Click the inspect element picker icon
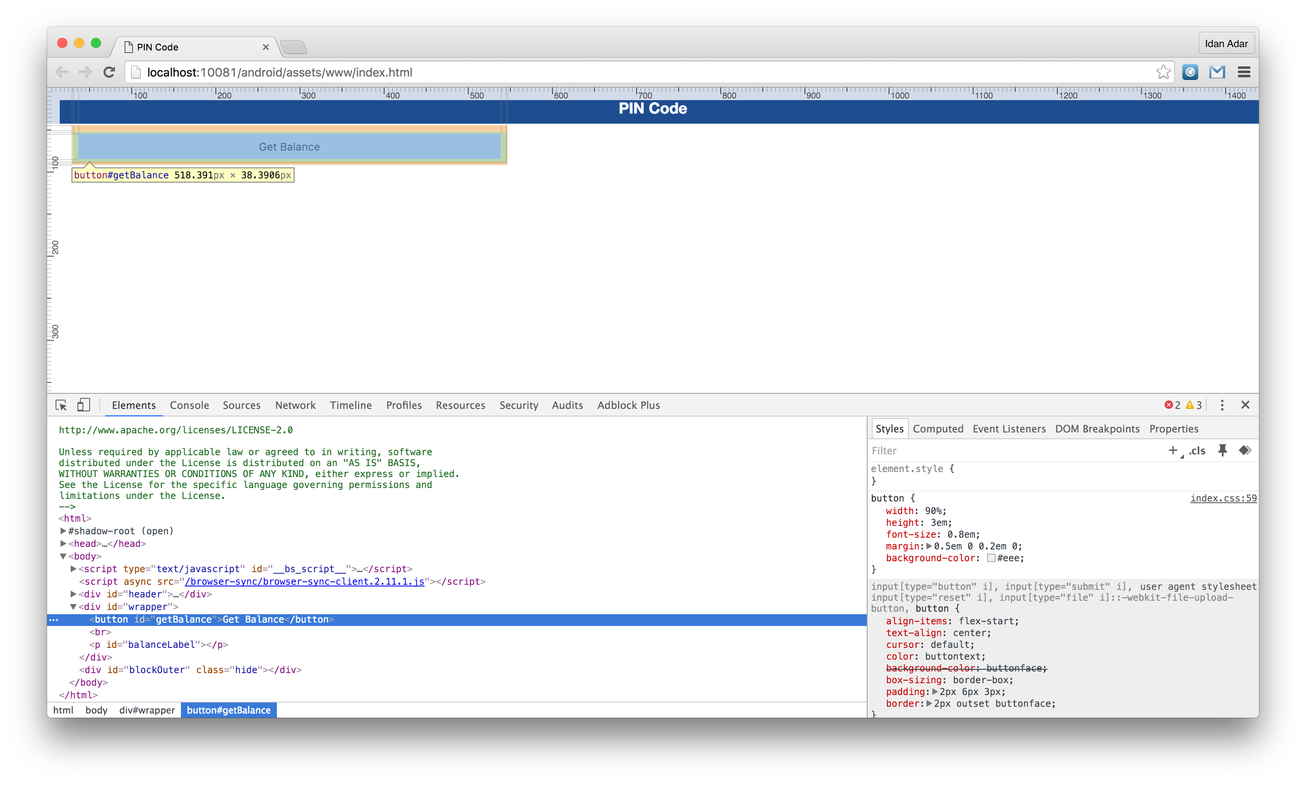 point(61,405)
